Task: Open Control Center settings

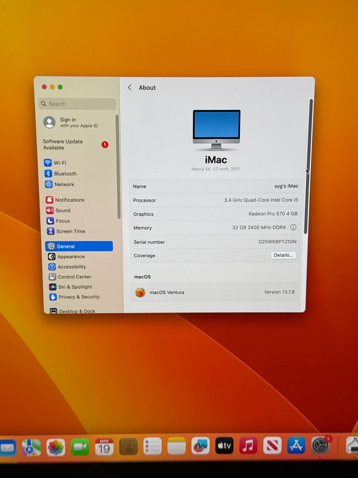Action: [70, 277]
